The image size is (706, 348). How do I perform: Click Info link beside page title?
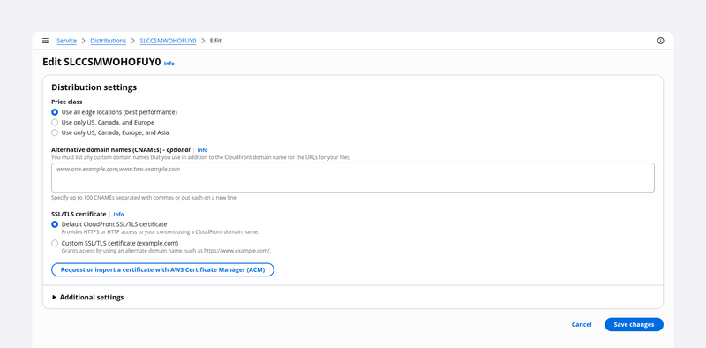pyautogui.click(x=169, y=64)
